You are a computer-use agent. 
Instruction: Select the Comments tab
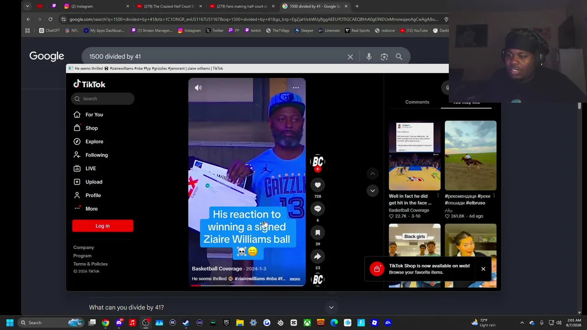(417, 102)
